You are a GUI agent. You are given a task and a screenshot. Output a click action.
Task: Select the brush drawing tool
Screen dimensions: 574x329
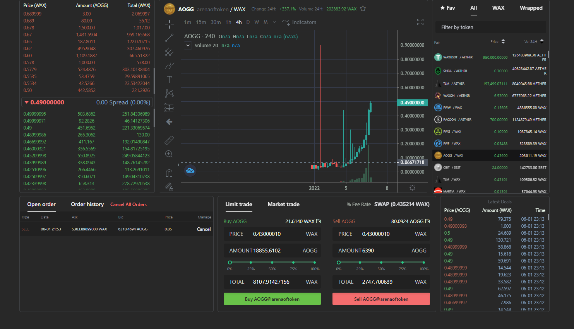pyautogui.click(x=169, y=66)
